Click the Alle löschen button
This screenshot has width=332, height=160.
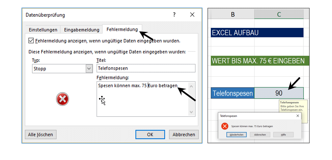41,134
